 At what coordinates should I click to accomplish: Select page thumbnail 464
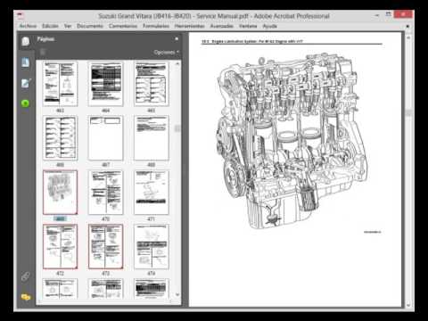pyautogui.click(x=105, y=84)
